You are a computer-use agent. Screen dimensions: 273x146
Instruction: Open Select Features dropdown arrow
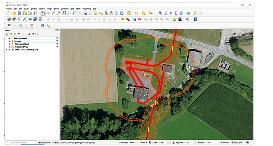tap(133, 13)
